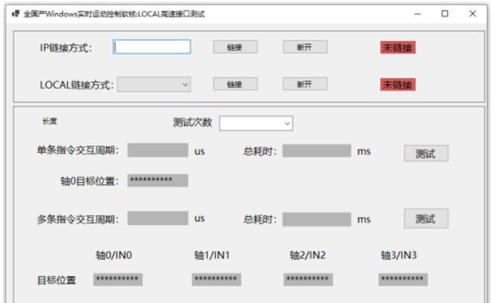
Task: Click the 单条指令交互周期 label
Action: 78,150
